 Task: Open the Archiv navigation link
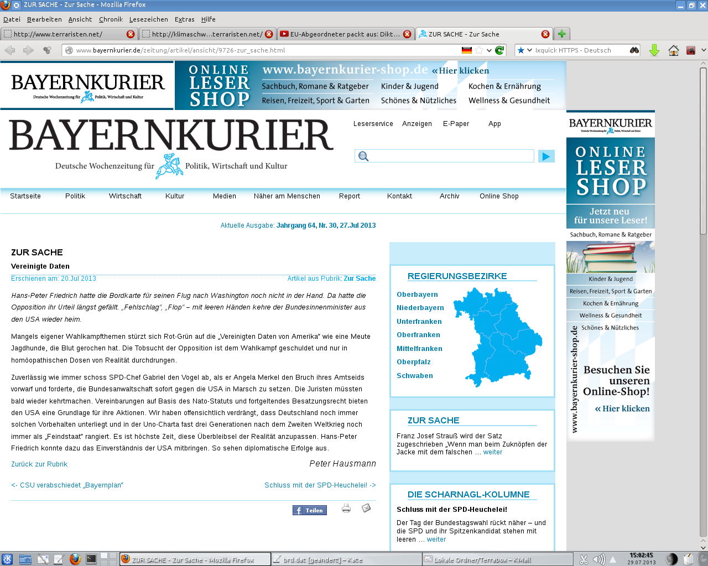450,196
